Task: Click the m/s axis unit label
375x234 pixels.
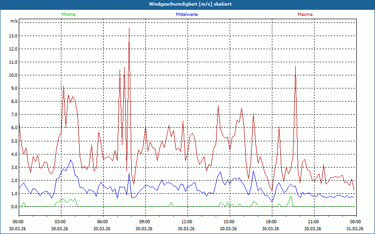Action: [14, 21]
